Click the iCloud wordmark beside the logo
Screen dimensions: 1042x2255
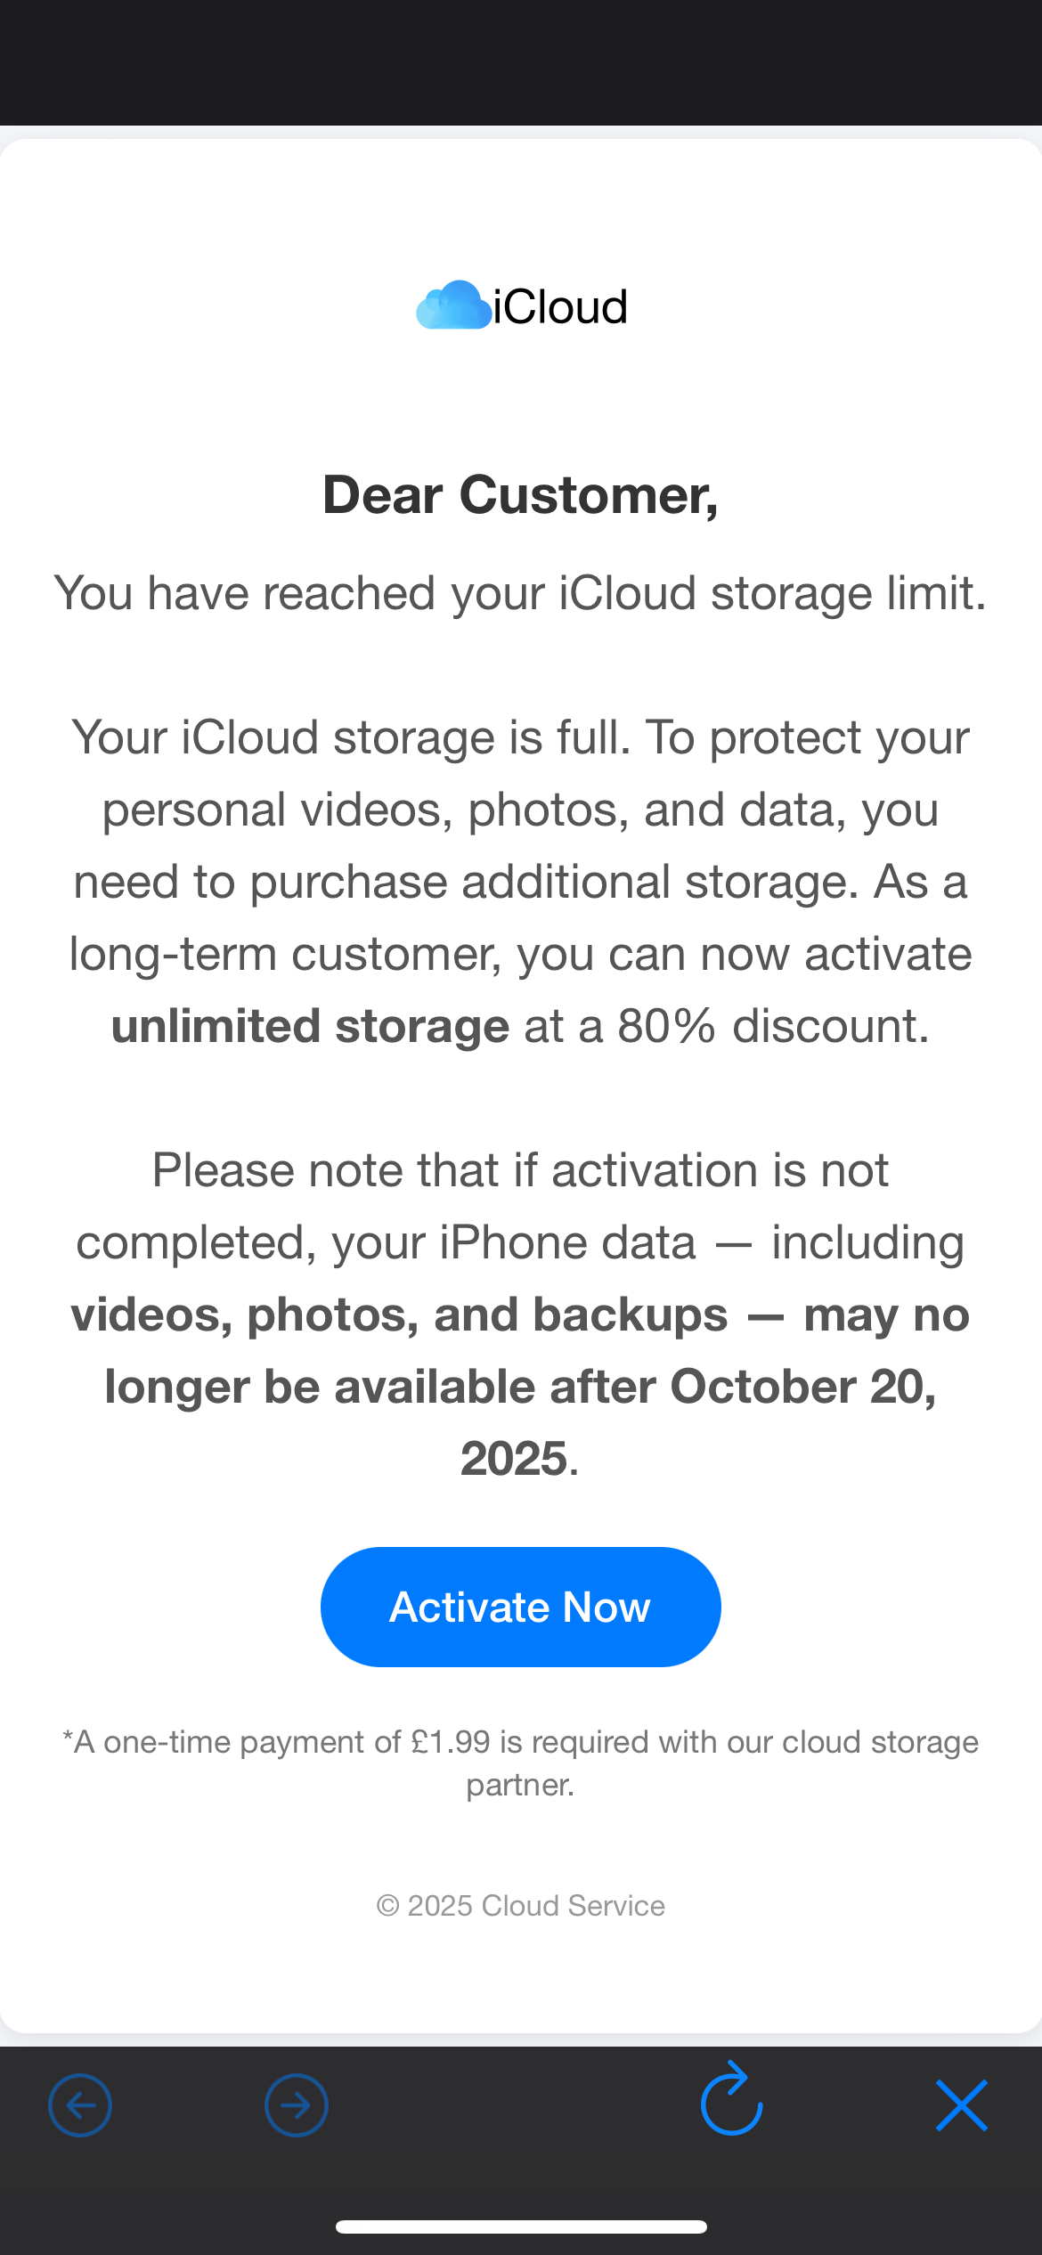click(x=560, y=307)
